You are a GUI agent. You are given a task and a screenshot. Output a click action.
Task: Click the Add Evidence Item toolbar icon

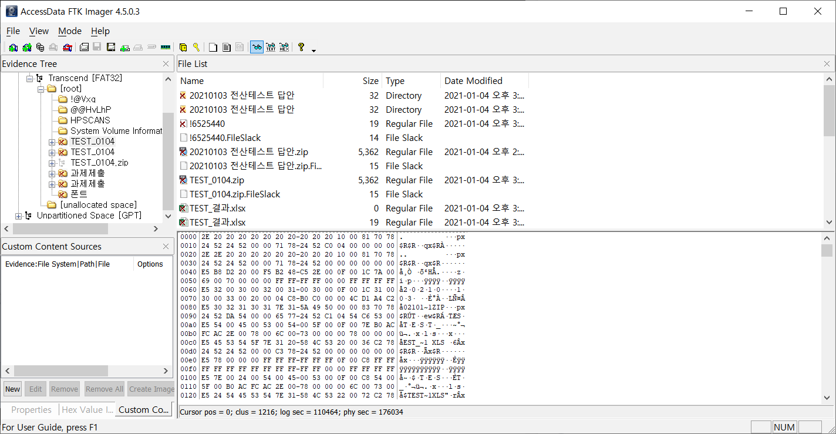13,48
